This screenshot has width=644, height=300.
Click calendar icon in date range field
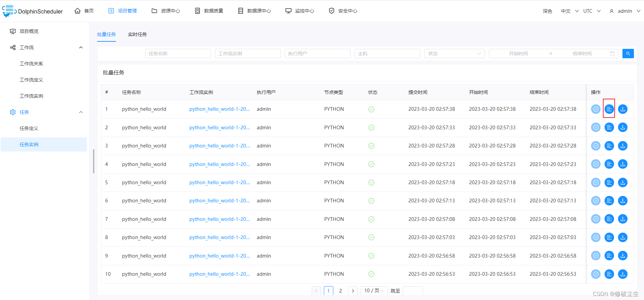(612, 54)
